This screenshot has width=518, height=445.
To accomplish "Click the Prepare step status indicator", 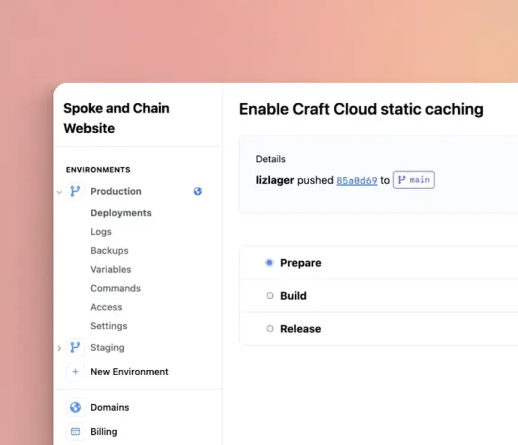I will (270, 263).
